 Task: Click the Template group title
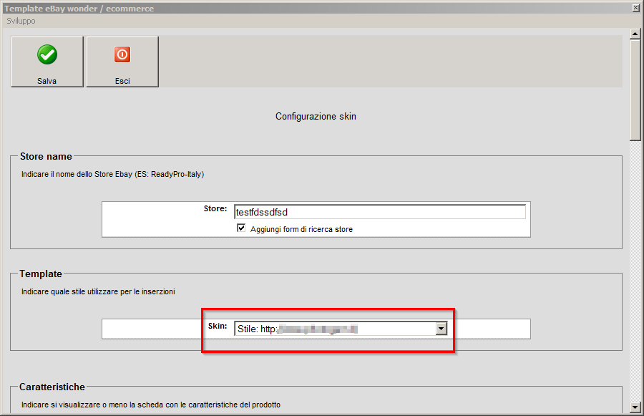(41, 274)
